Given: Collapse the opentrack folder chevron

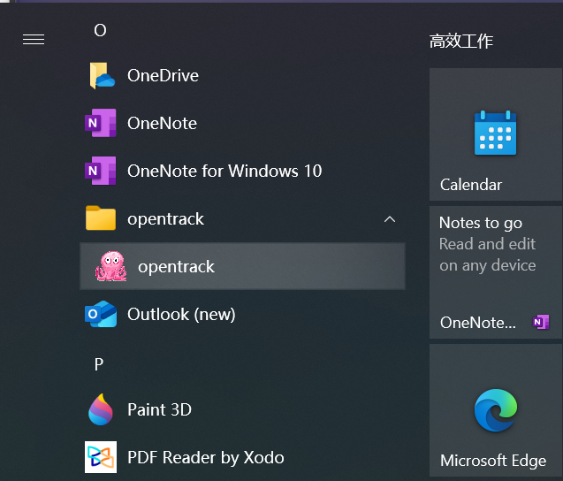Looking at the screenshot, I should (390, 219).
